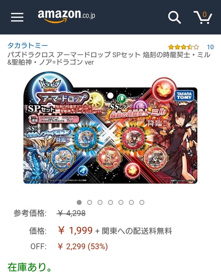Tap the 関東への配送料無料 shipping text
This screenshot has height=274, width=221.
click(137, 231)
